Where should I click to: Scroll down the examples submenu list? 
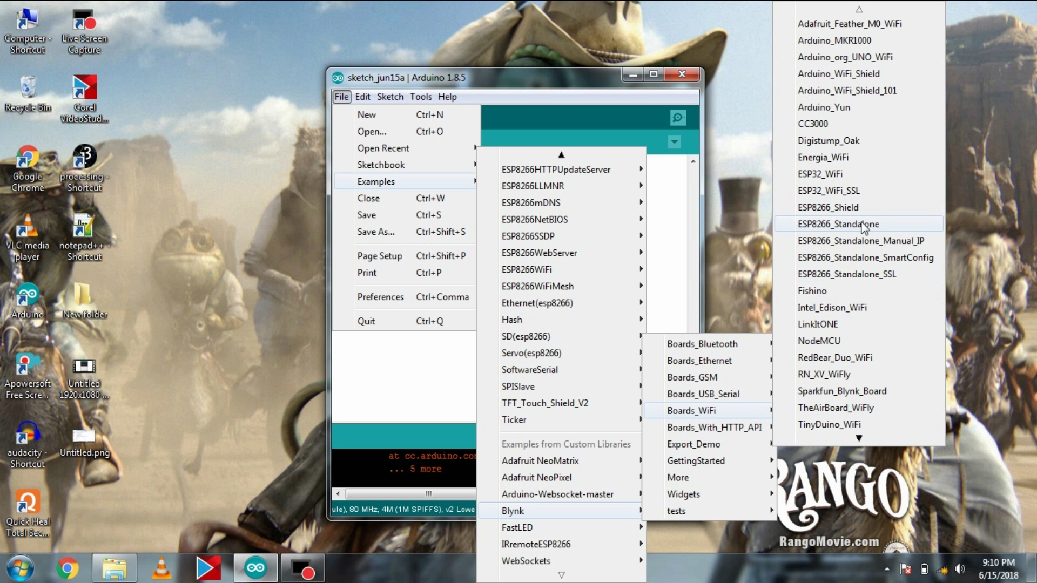coord(561,575)
